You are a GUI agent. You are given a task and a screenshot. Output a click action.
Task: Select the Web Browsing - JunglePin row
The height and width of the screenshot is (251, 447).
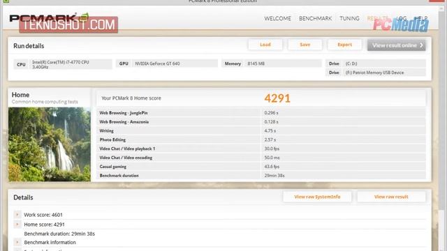coord(261,113)
